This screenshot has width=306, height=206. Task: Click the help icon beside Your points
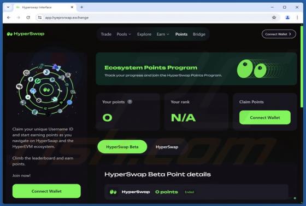(x=130, y=102)
